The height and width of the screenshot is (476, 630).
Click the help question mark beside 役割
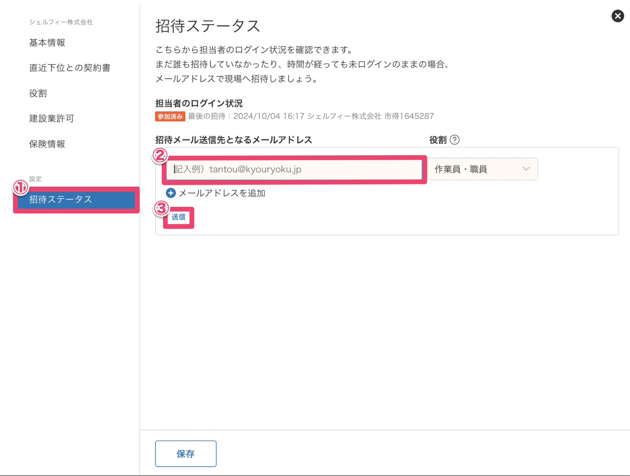click(x=454, y=140)
